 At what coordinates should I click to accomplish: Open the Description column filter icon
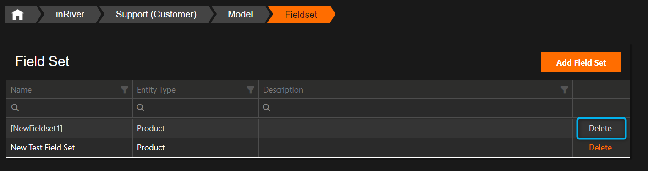[565, 89]
